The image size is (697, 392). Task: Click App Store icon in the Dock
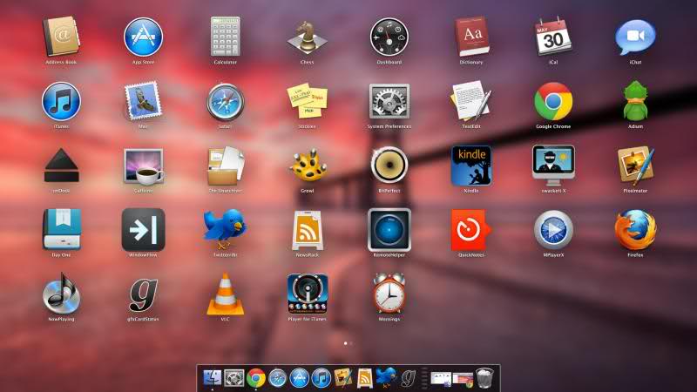[x=299, y=378]
